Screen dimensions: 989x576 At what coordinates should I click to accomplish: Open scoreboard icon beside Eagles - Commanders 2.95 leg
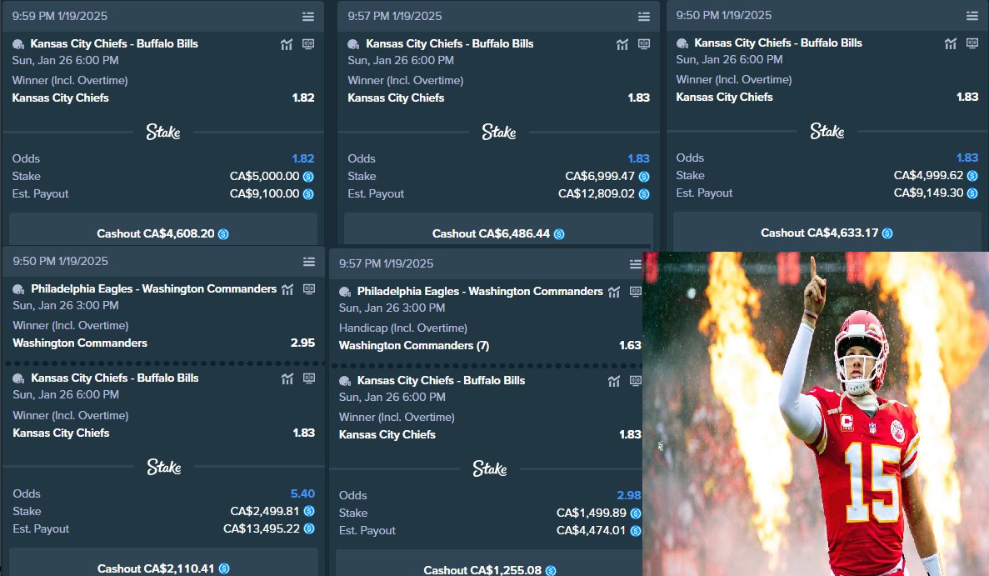[x=308, y=289]
